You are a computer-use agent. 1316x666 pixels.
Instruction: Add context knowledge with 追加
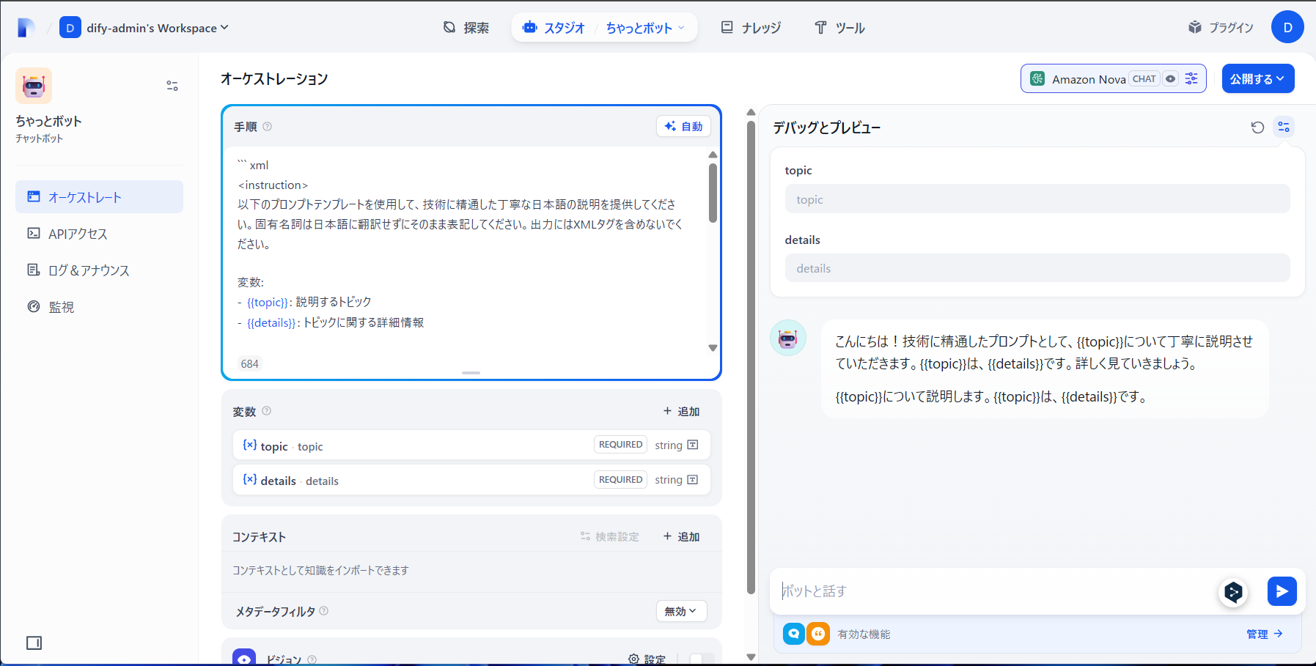tap(682, 536)
